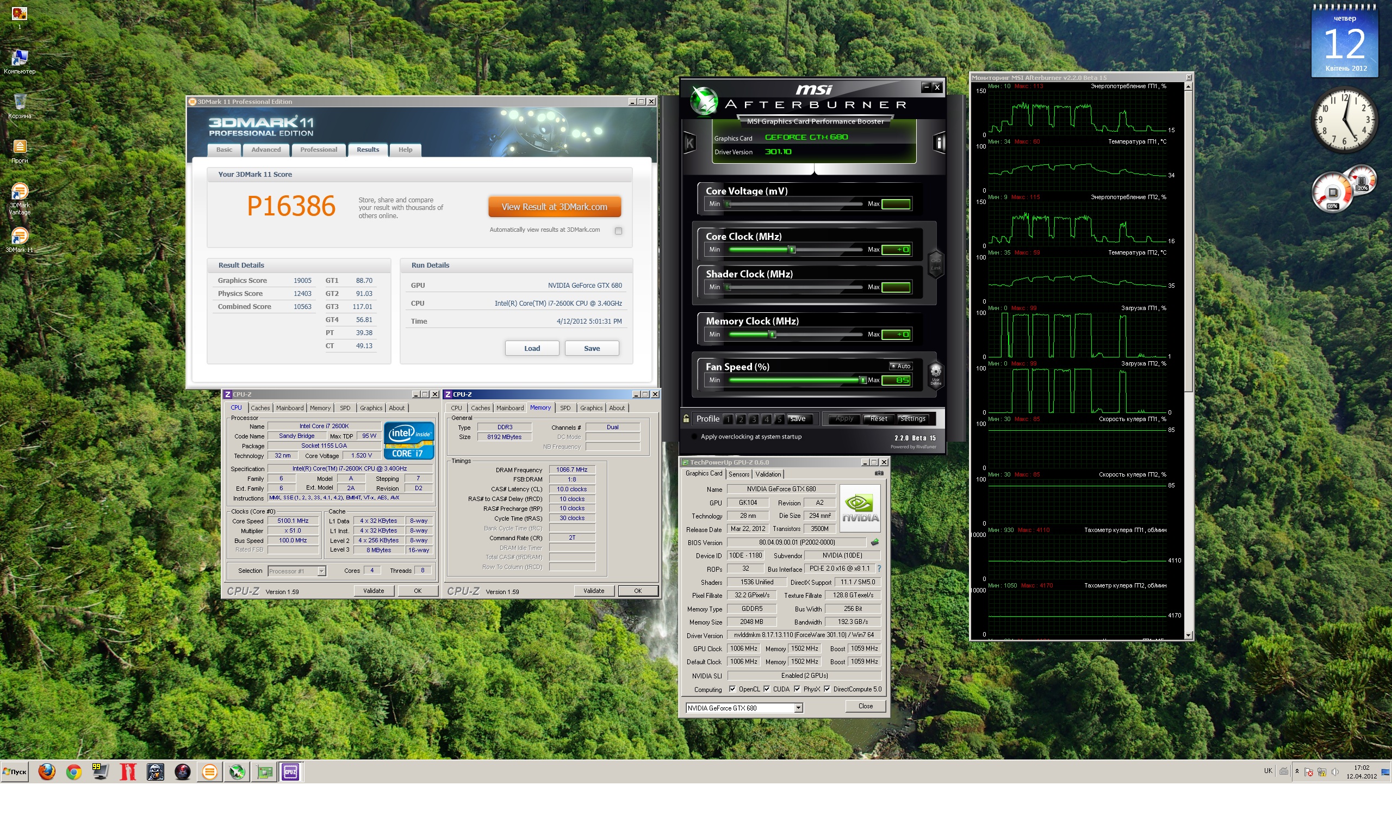
Task: Click the Afterburner info 'i' side button
Action: pos(939,143)
